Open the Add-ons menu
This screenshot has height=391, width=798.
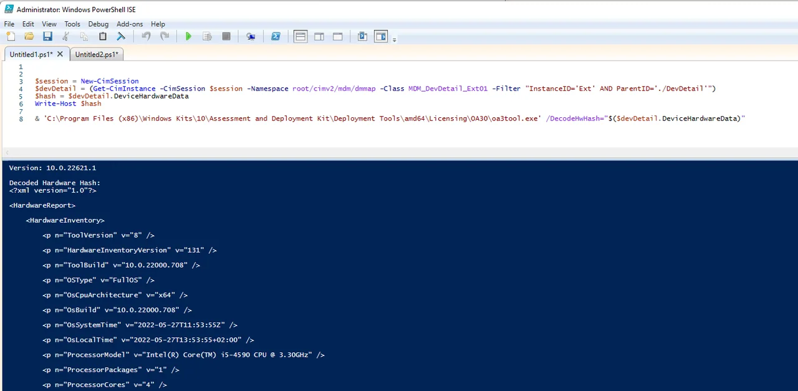[x=130, y=24]
